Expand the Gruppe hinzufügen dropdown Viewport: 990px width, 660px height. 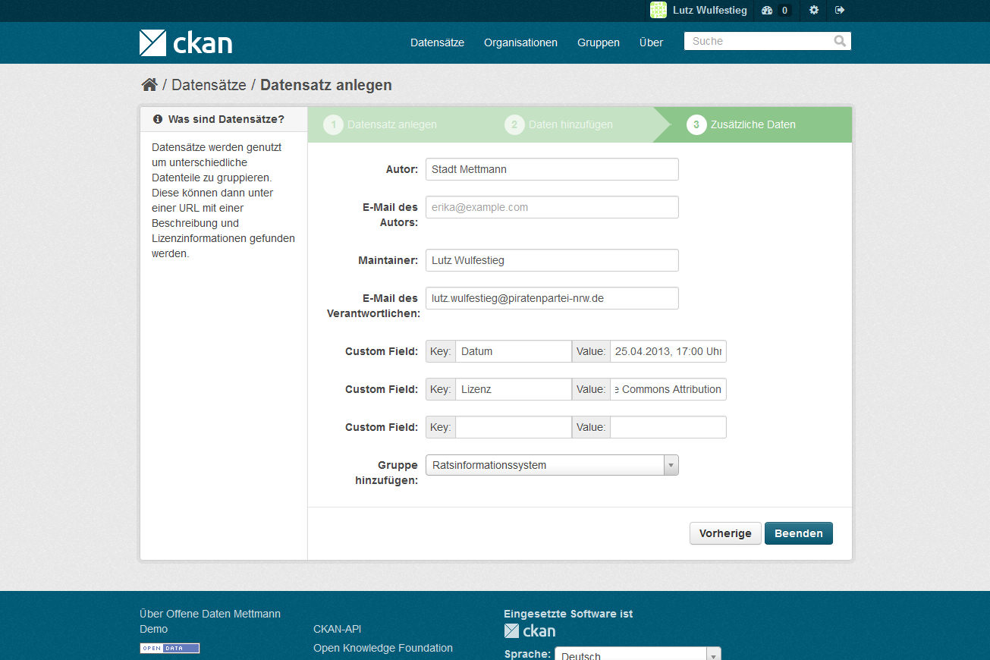coord(671,465)
